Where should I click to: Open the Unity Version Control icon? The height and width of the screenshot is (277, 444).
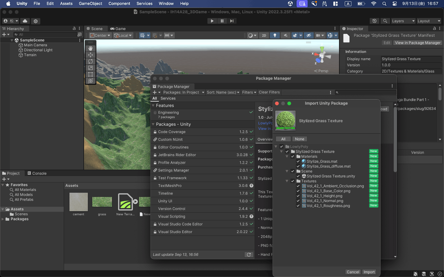[36, 21]
